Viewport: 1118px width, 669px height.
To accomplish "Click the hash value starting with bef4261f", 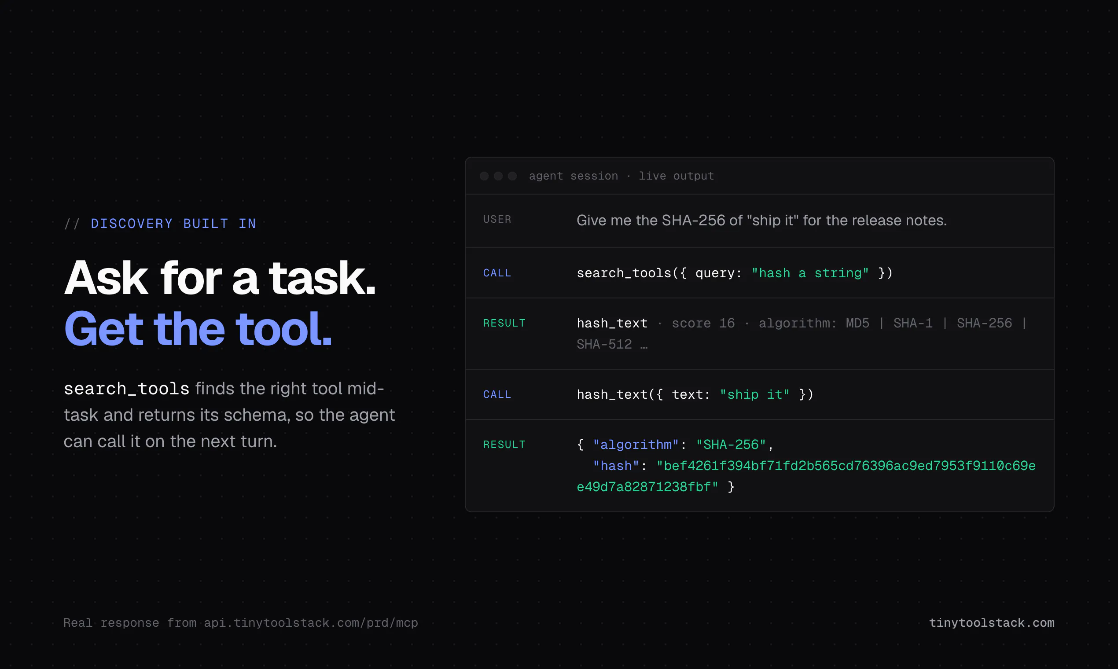I will point(846,466).
